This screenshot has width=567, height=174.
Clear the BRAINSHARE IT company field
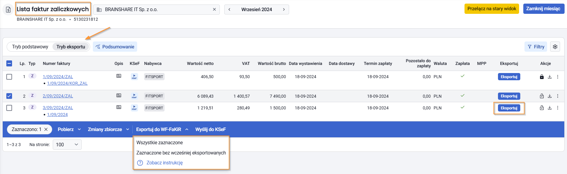click(x=214, y=10)
